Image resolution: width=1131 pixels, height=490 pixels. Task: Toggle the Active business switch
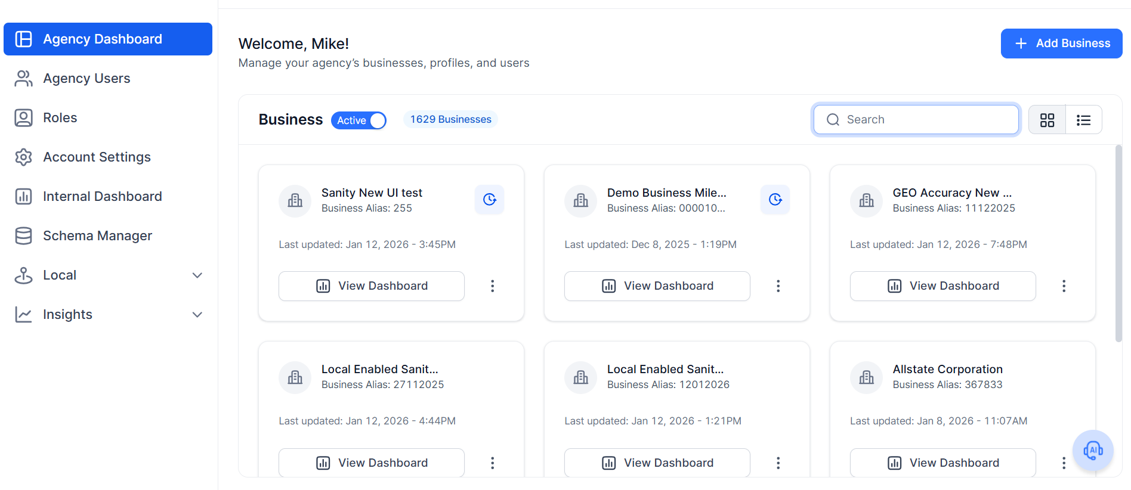pos(359,120)
